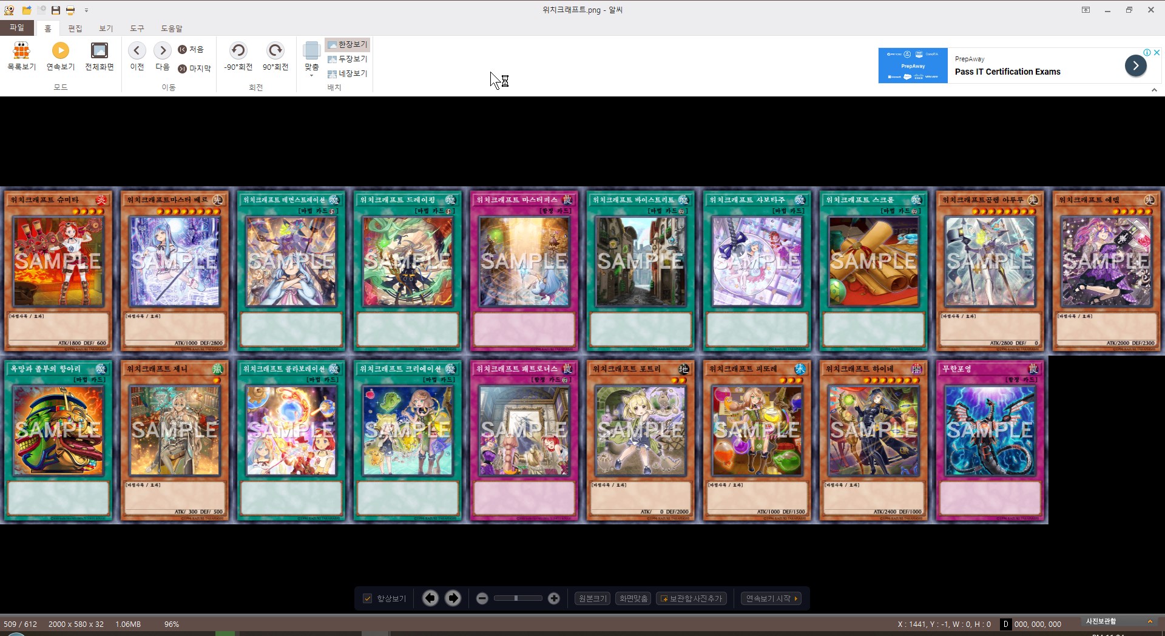Close the PrepAway advertisement

pyautogui.click(x=1157, y=53)
